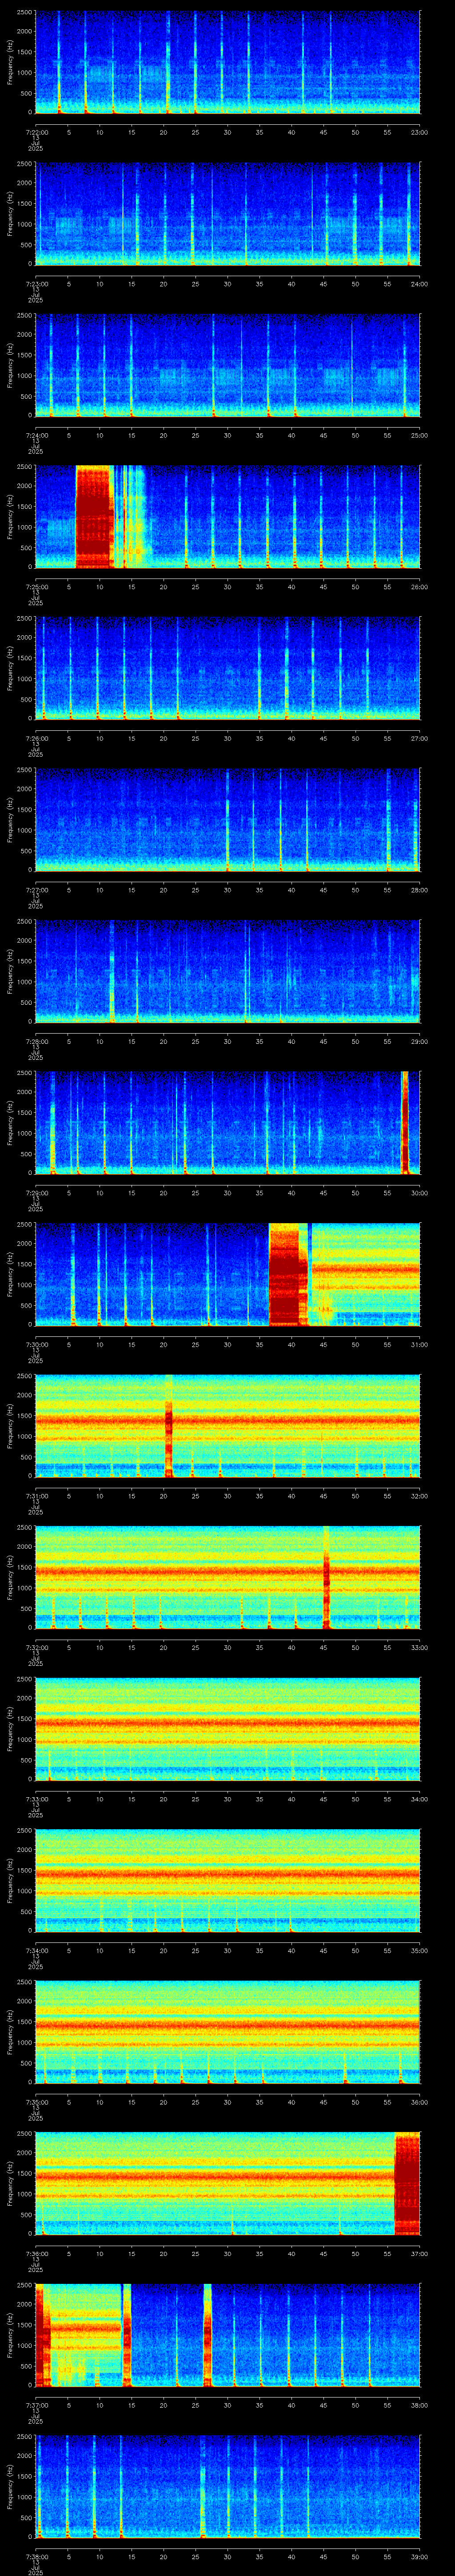Click the 7:29:00 start time label
Viewport: 455px width, 2576px height.
click(36, 1193)
